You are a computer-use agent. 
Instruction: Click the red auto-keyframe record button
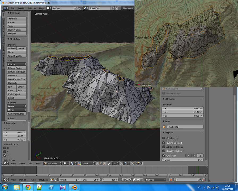click(171, 180)
